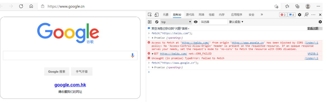Close the DevTools panel
This screenshot has width=327, height=102.
click(320, 15)
